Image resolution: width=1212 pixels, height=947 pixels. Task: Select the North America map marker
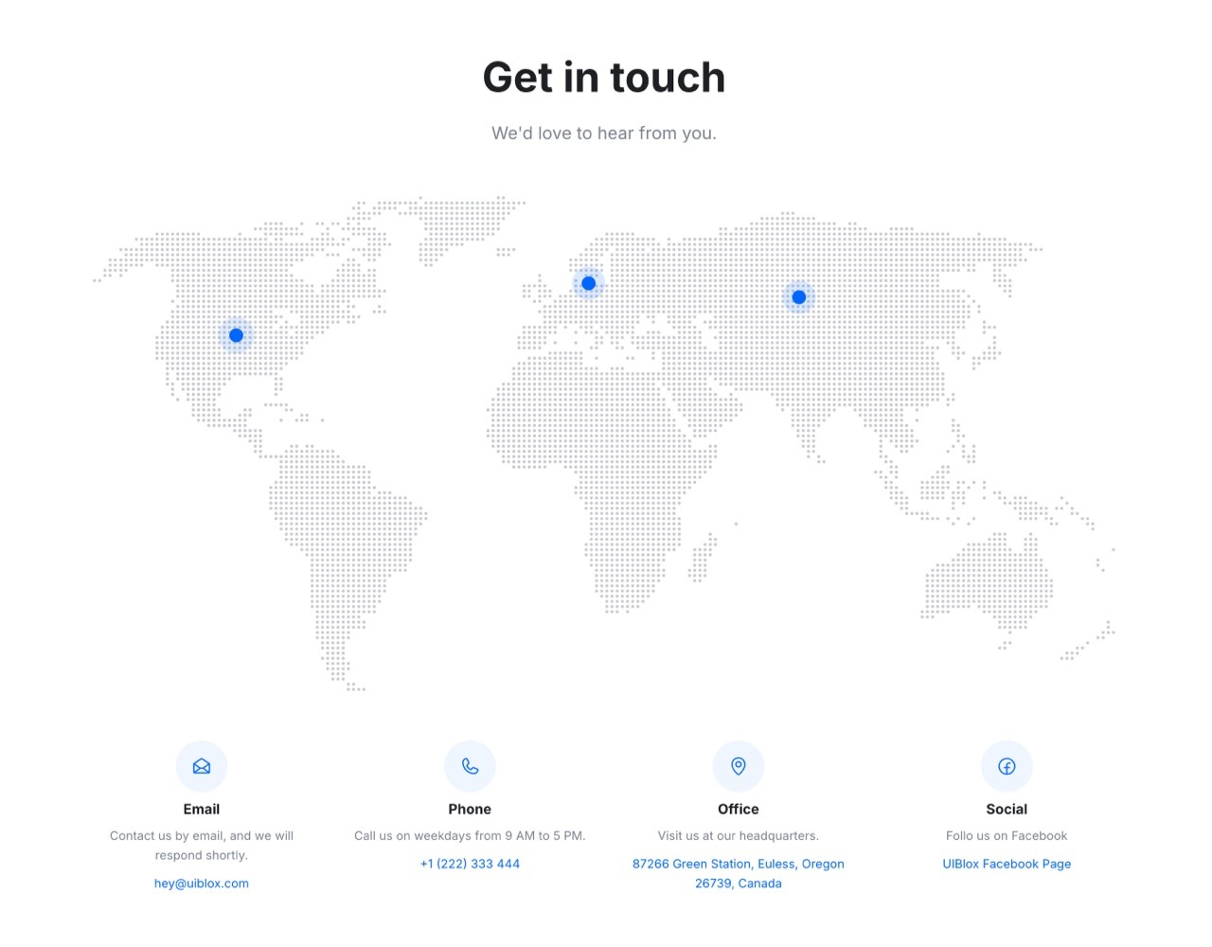pos(237,335)
